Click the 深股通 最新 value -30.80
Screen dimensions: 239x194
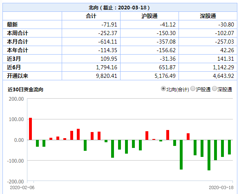coord(226,24)
